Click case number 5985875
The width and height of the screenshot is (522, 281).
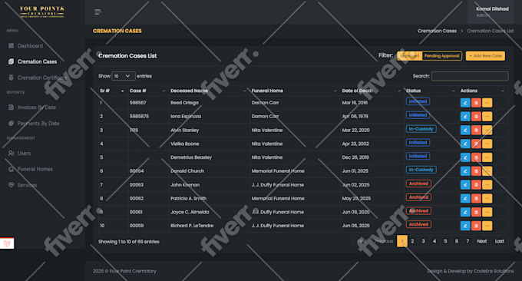click(139, 117)
